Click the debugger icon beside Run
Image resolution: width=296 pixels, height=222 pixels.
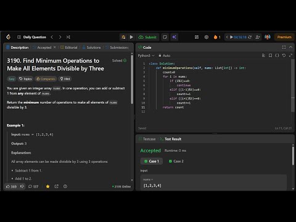tap(123, 37)
